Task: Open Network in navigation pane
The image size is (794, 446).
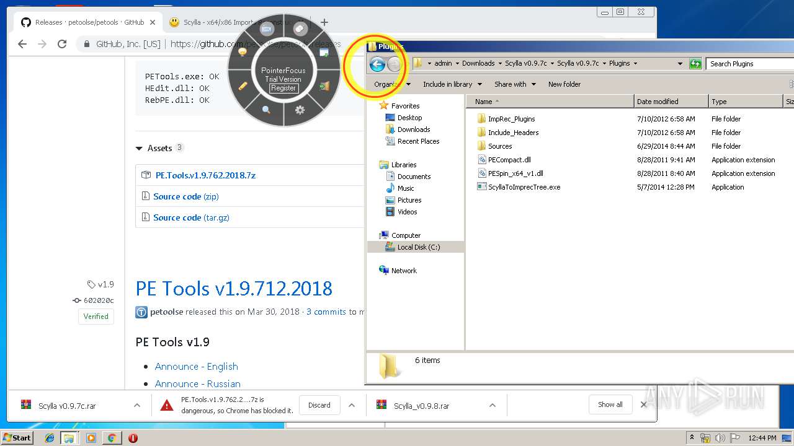Action: 404,271
